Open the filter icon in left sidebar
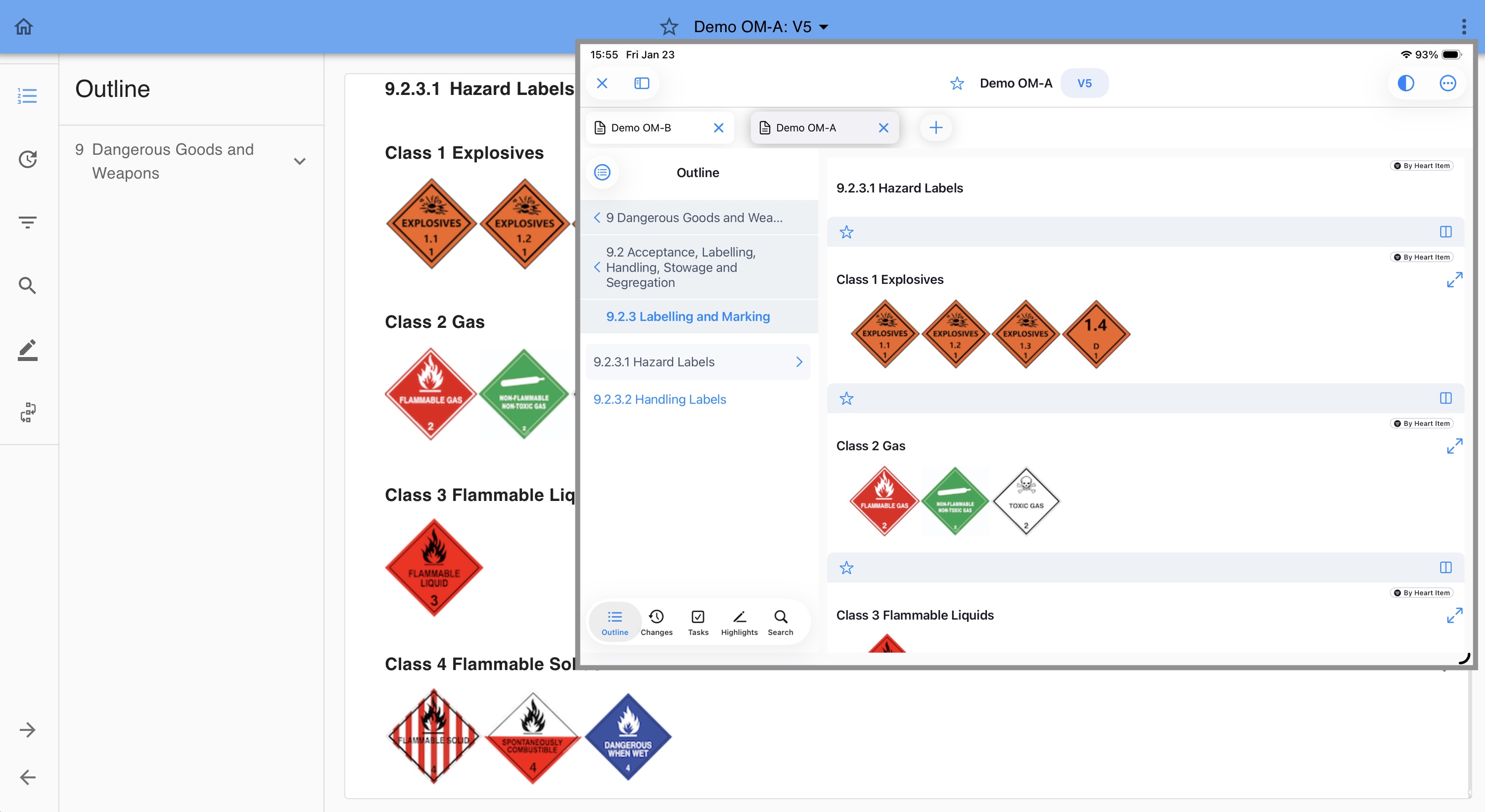The width and height of the screenshot is (1485, 812). click(x=27, y=222)
